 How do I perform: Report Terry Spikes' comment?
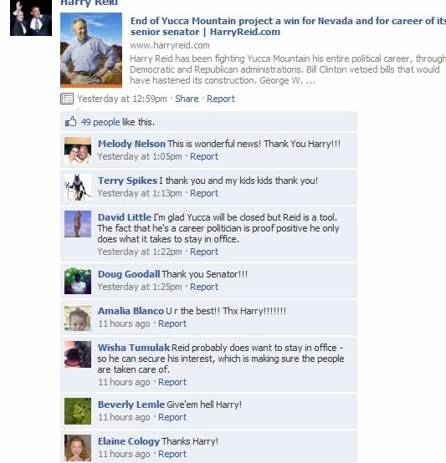(204, 193)
